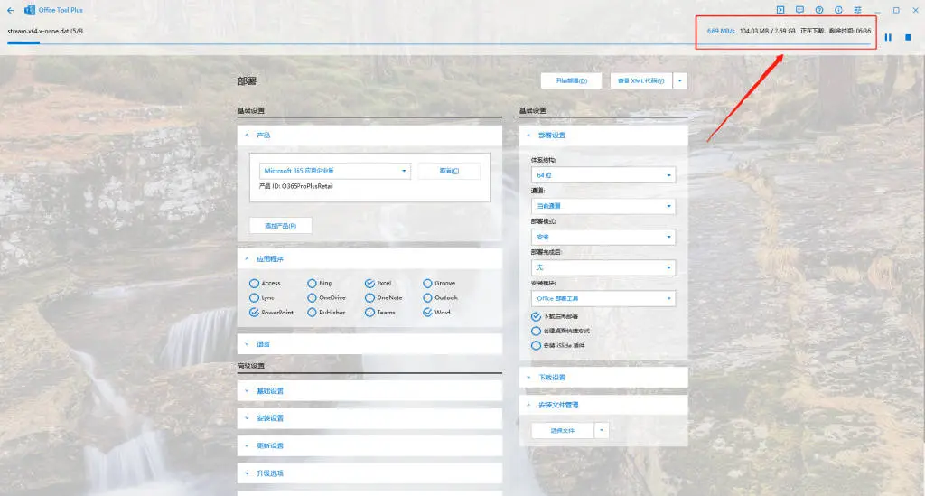
Task: Open the help question mark icon
Action: pos(818,10)
